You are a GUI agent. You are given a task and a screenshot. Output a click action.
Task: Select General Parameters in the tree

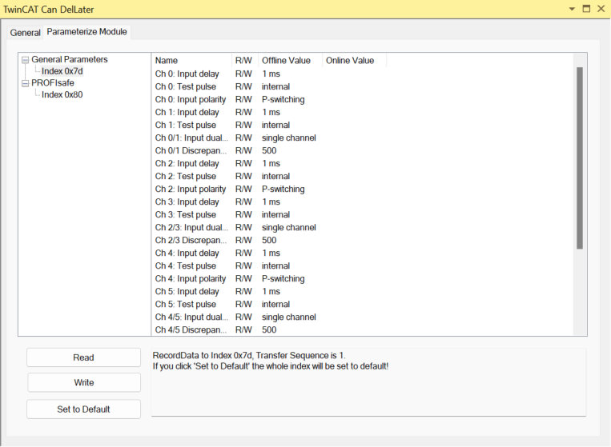tap(70, 59)
